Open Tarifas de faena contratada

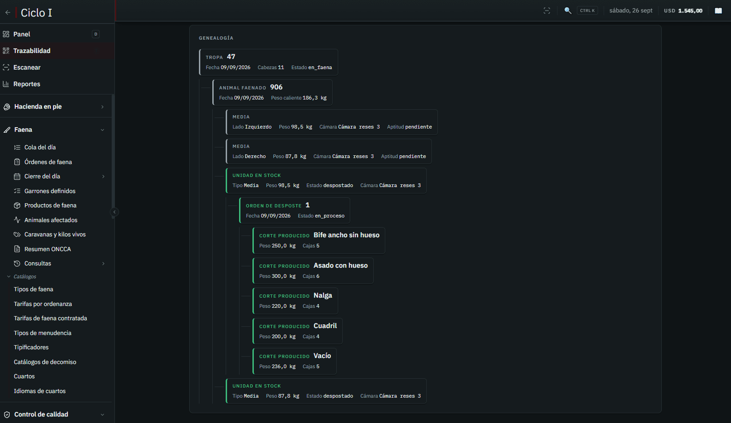(x=50, y=318)
